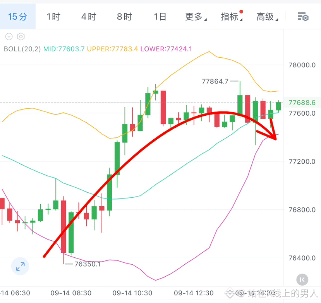Screen dimensions: 321x303
Task: Open the 更多 timeframe dropdown
Action: 196,17
